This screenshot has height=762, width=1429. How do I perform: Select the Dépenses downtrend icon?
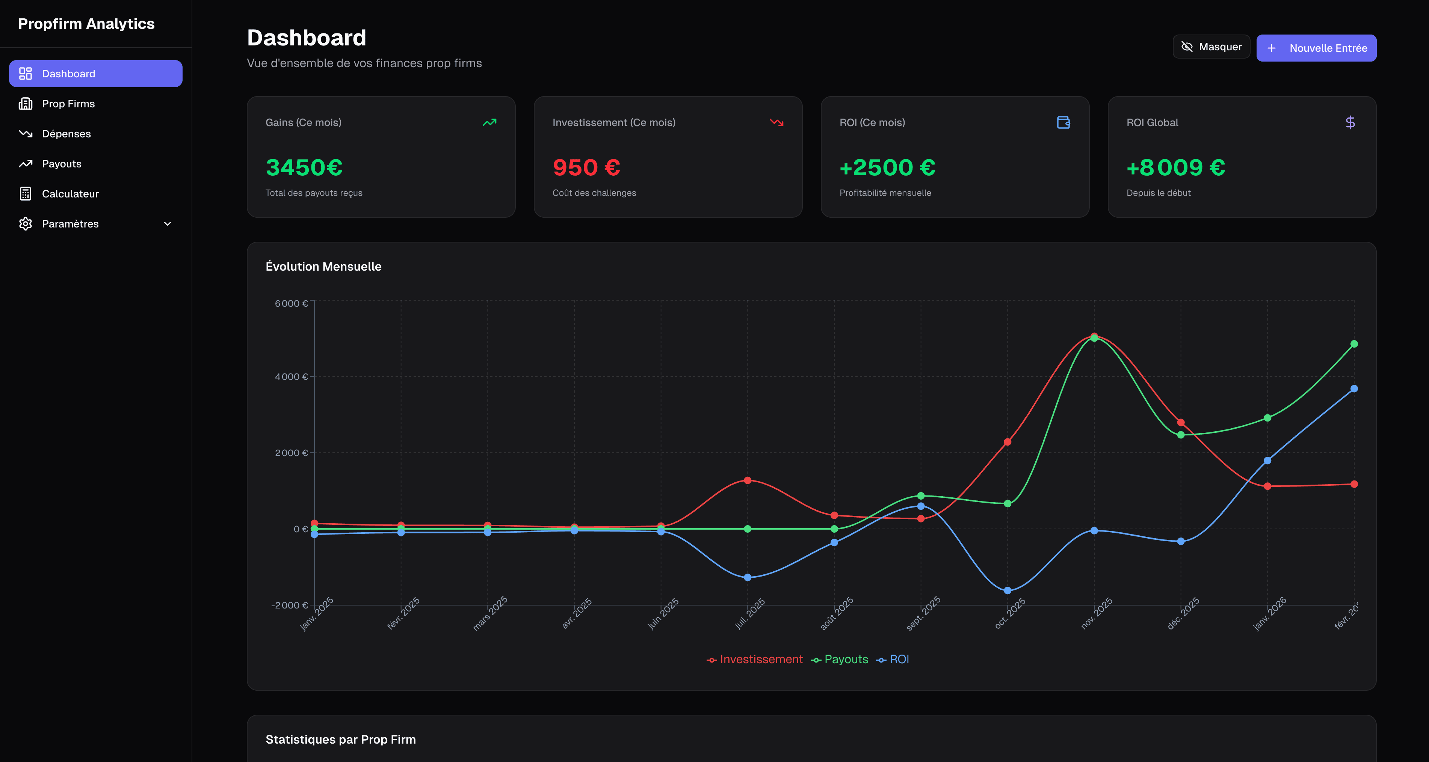pos(26,134)
